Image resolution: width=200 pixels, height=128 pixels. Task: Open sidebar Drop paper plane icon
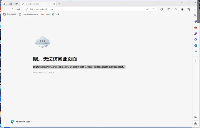point(196,51)
